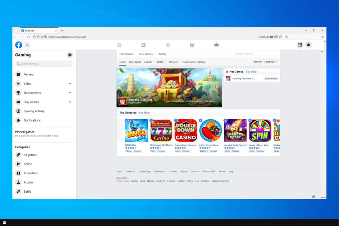Click the Facebook logo icon
This screenshot has width=339, height=226.
[x=19, y=45]
